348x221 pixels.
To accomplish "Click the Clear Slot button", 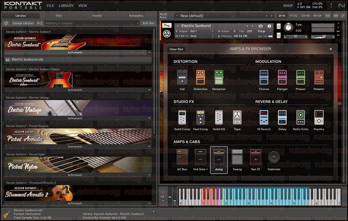I will [176, 49].
